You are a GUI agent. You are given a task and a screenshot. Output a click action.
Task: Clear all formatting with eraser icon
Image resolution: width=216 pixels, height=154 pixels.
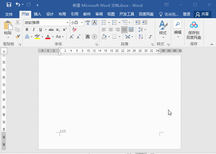[x=74, y=30]
